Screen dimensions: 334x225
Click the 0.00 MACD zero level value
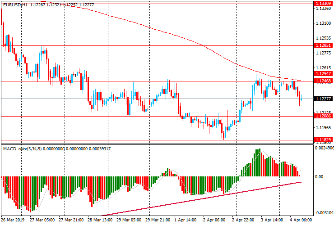319,177
